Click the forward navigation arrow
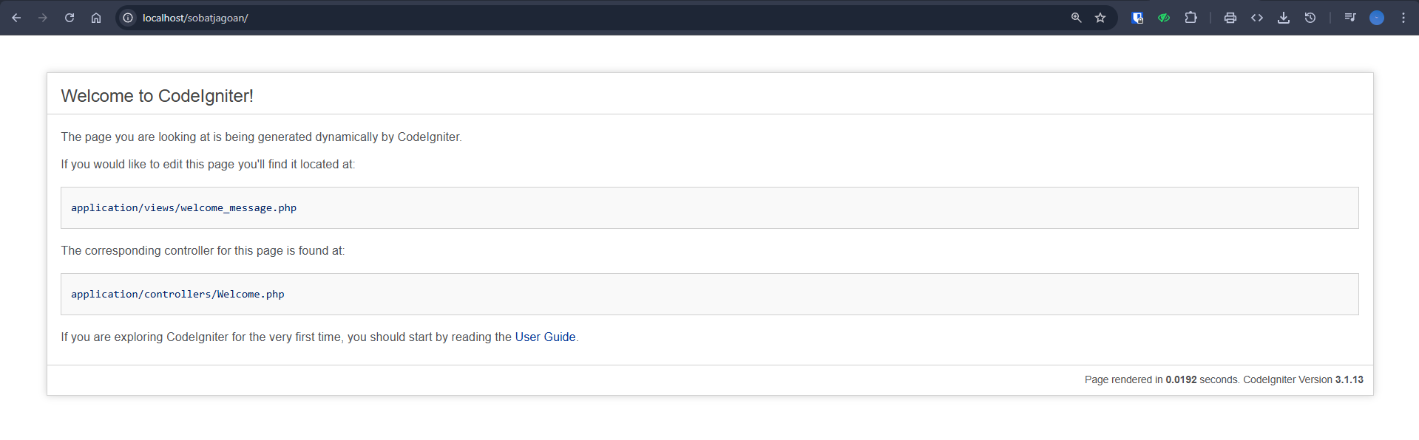The height and width of the screenshot is (440, 1419). coord(43,18)
